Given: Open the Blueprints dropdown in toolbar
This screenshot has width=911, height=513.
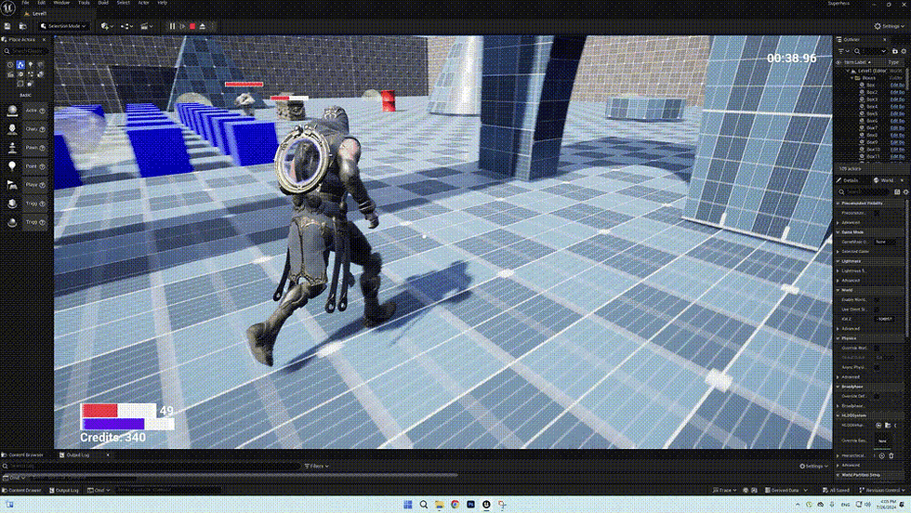Looking at the screenshot, I should coord(126,26).
